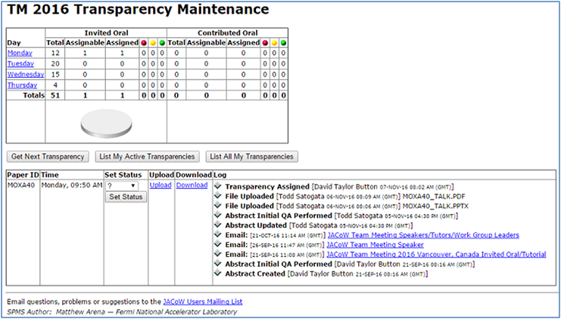Click the yellow status dot under Invited Oral
The width and height of the screenshot is (561, 319).
(153, 43)
